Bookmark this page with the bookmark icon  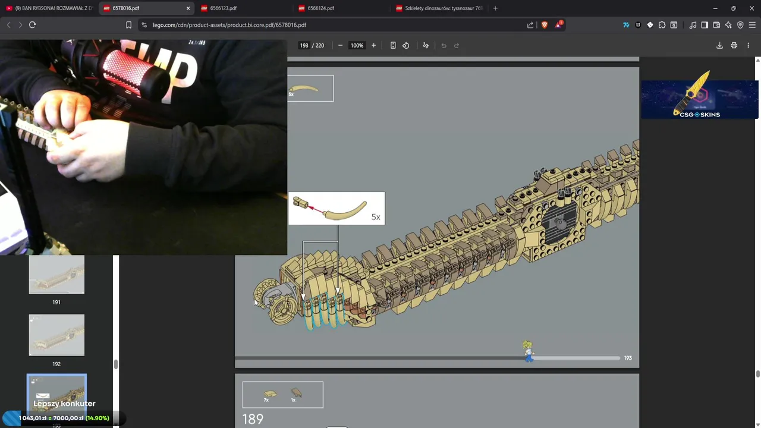click(x=128, y=25)
